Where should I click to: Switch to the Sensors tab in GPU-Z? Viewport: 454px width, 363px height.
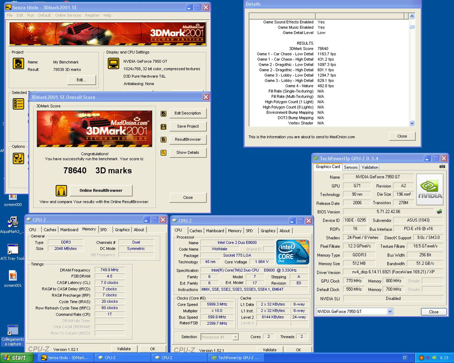coord(351,167)
